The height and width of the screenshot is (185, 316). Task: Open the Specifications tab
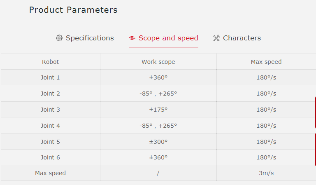click(x=89, y=38)
